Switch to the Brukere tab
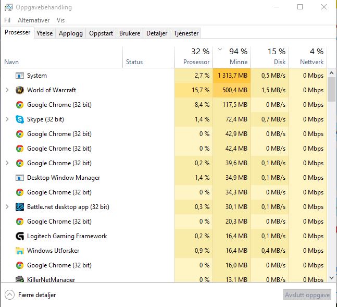 (130, 33)
